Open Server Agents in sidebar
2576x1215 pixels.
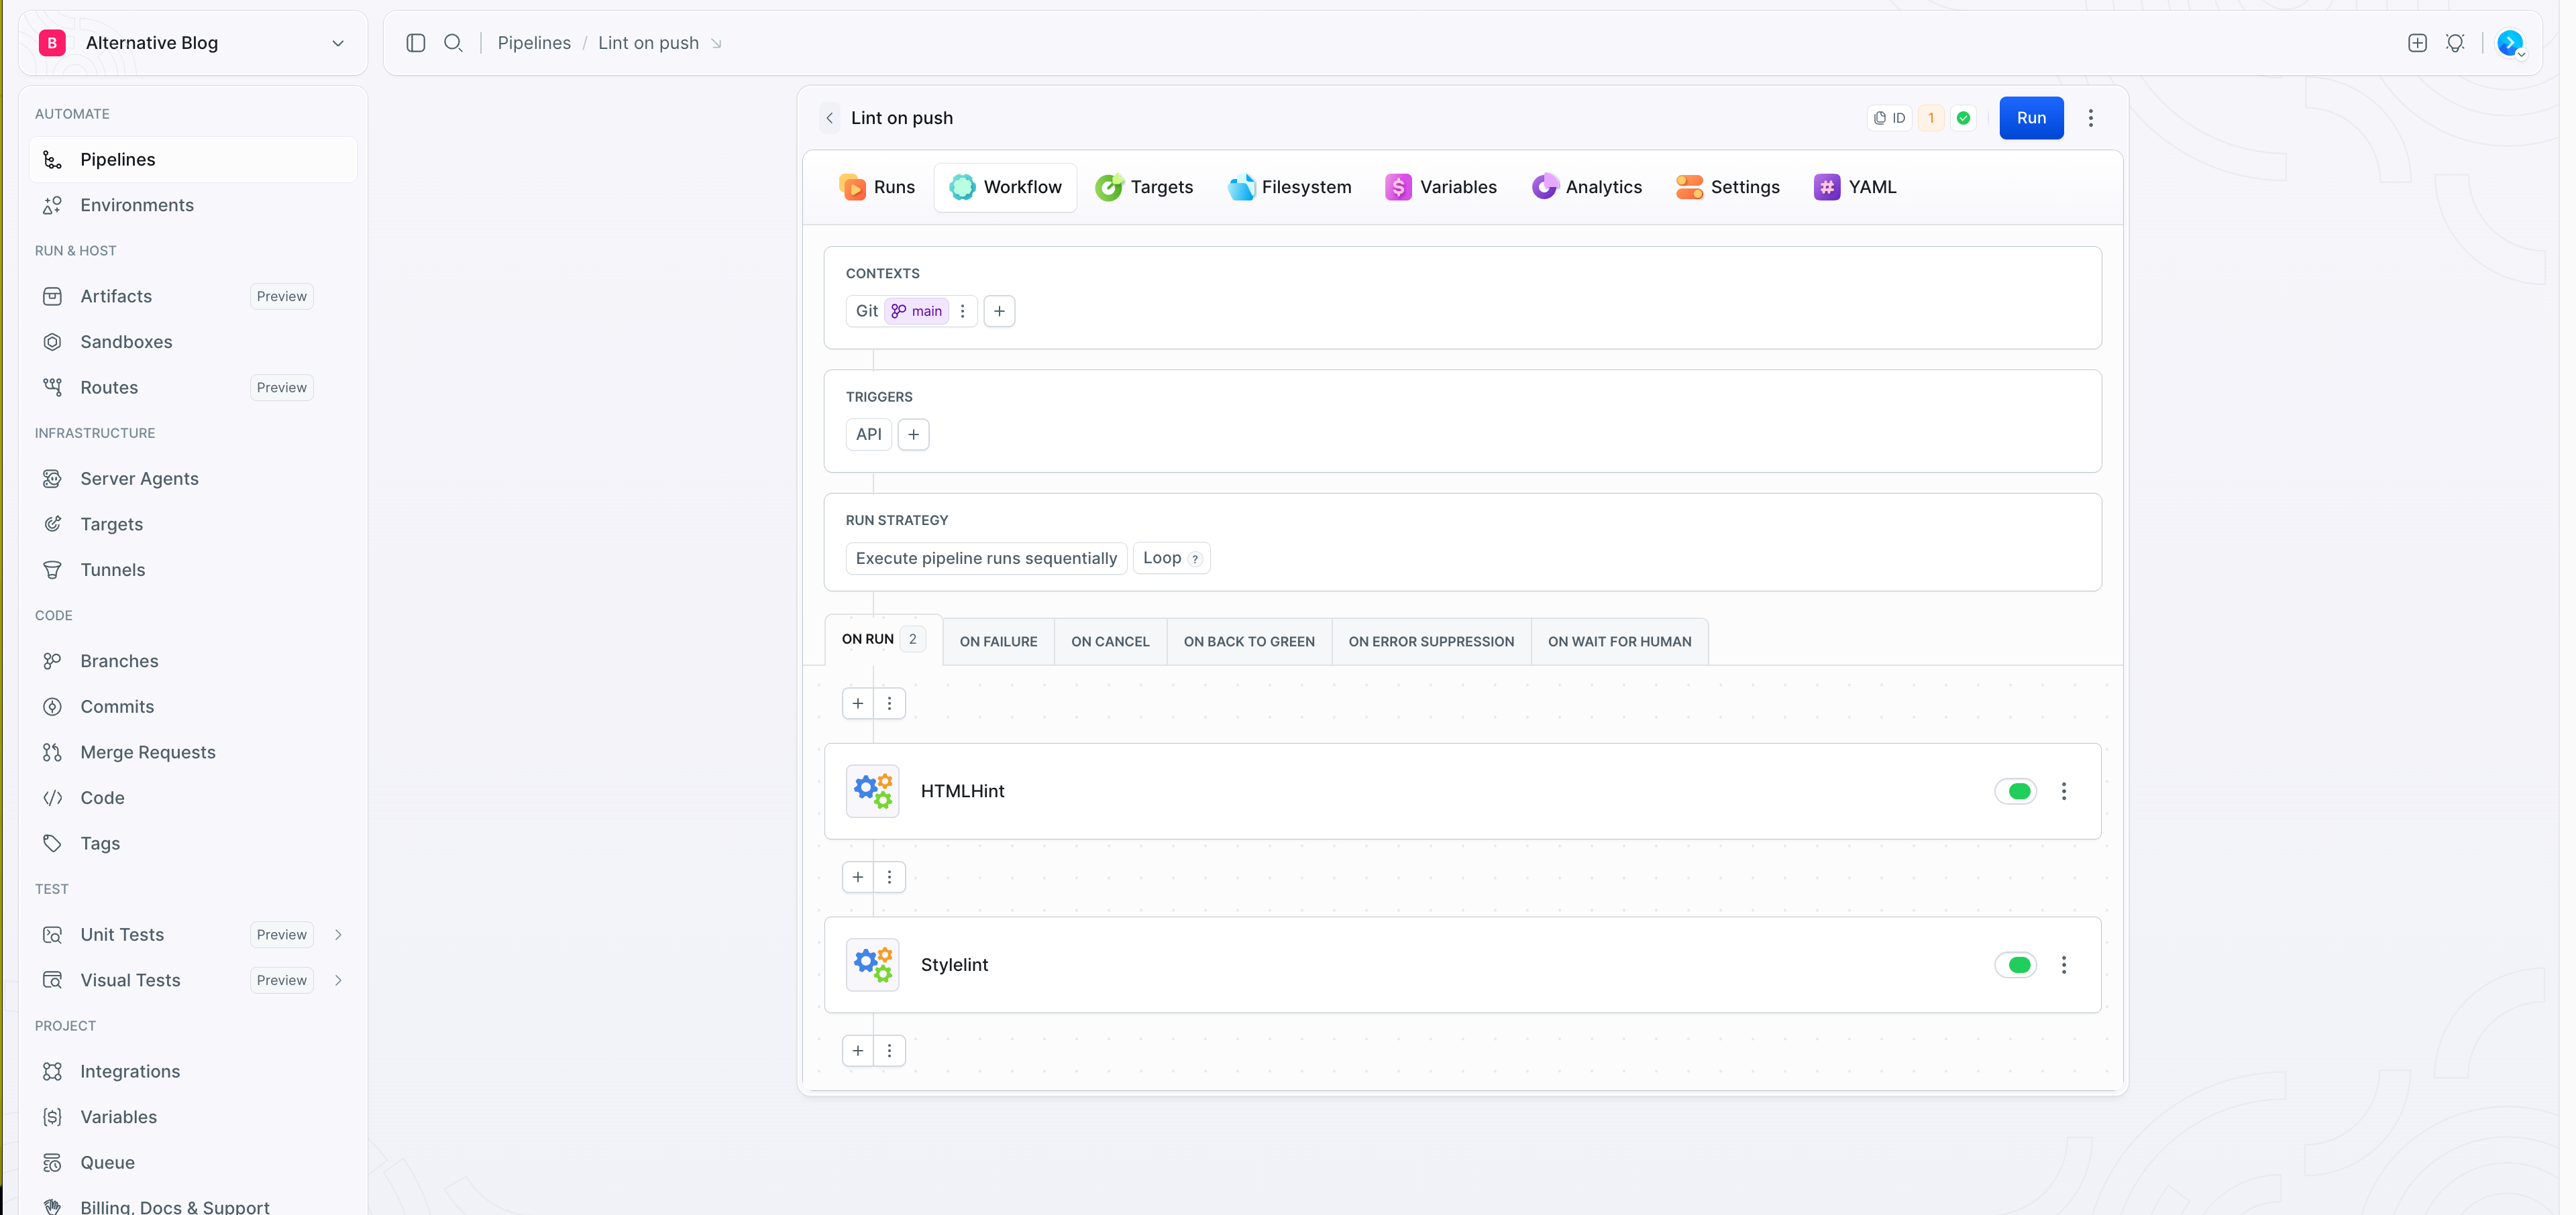193,479
